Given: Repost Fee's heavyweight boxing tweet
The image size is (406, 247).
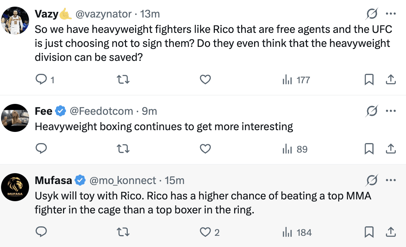Looking at the screenshot, I should click(123, 149).
